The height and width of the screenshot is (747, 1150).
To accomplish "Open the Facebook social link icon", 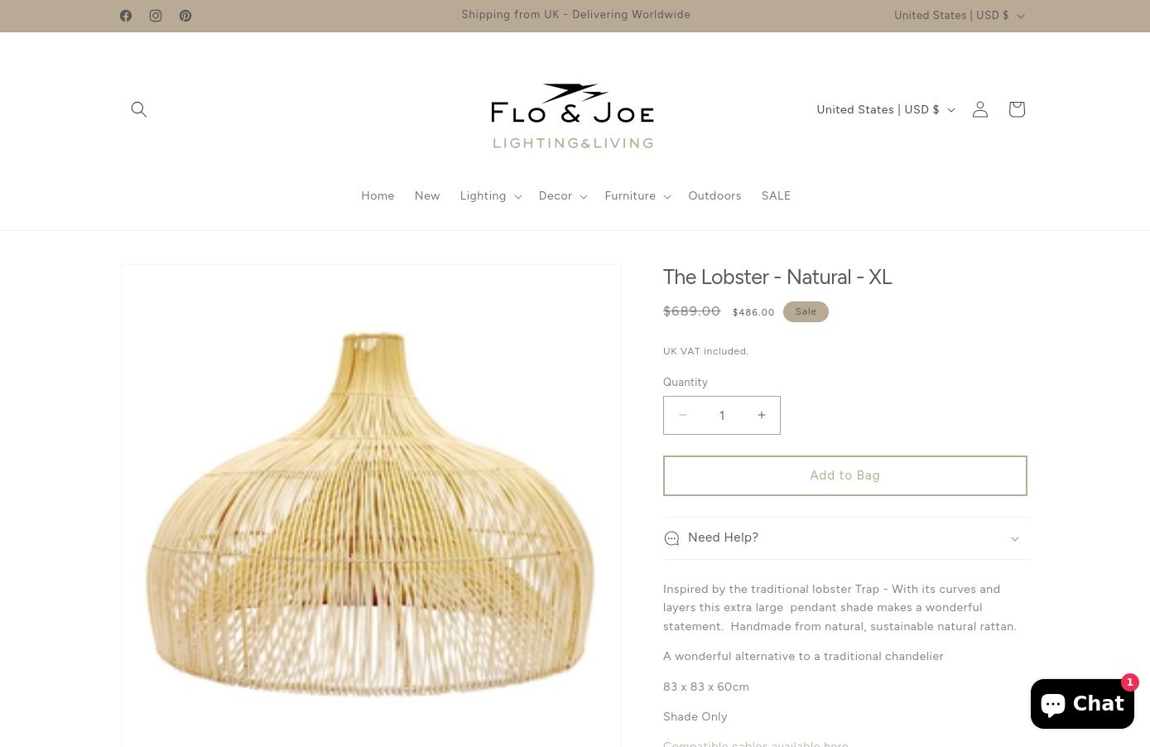I will [x=126, y=16].
